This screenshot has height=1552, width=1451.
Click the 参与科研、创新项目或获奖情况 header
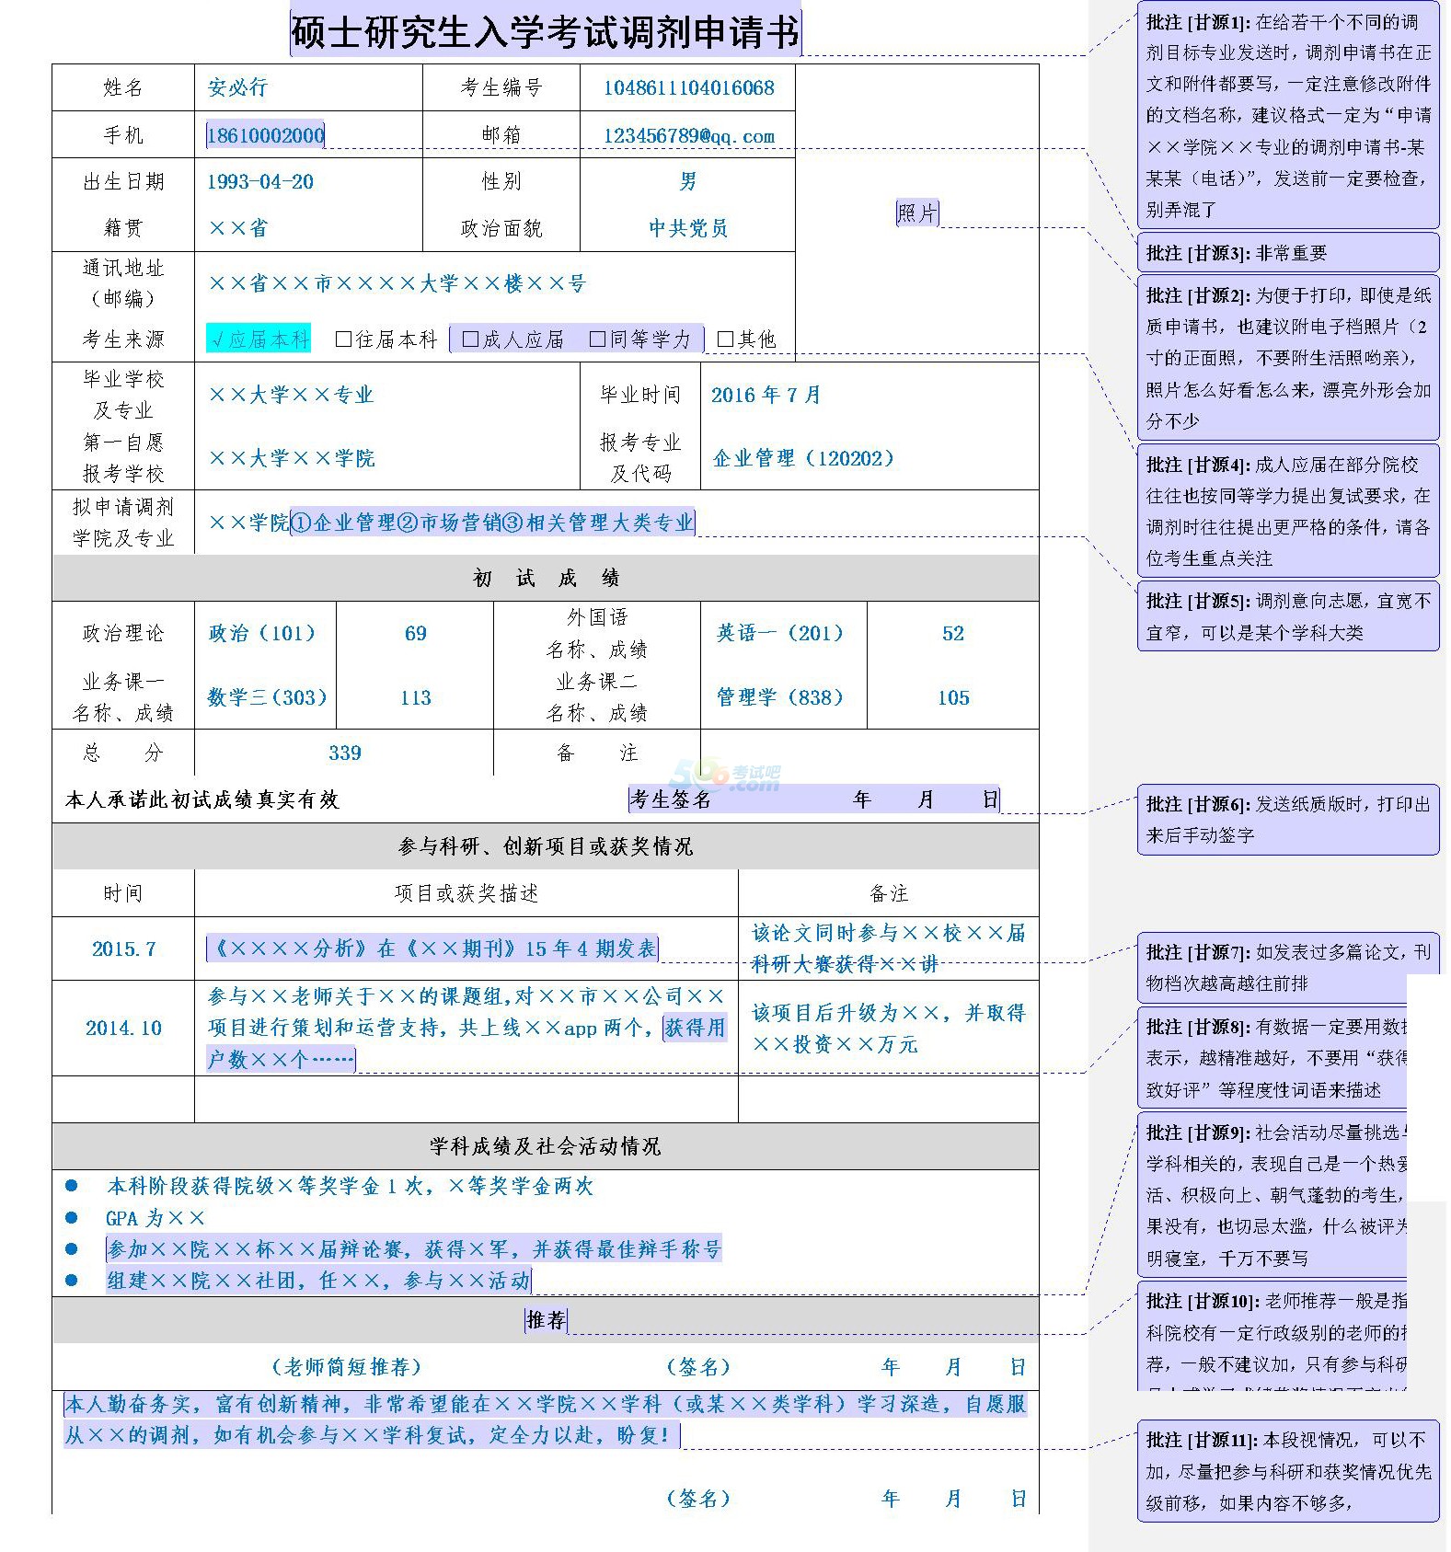(x=546, y=846)
